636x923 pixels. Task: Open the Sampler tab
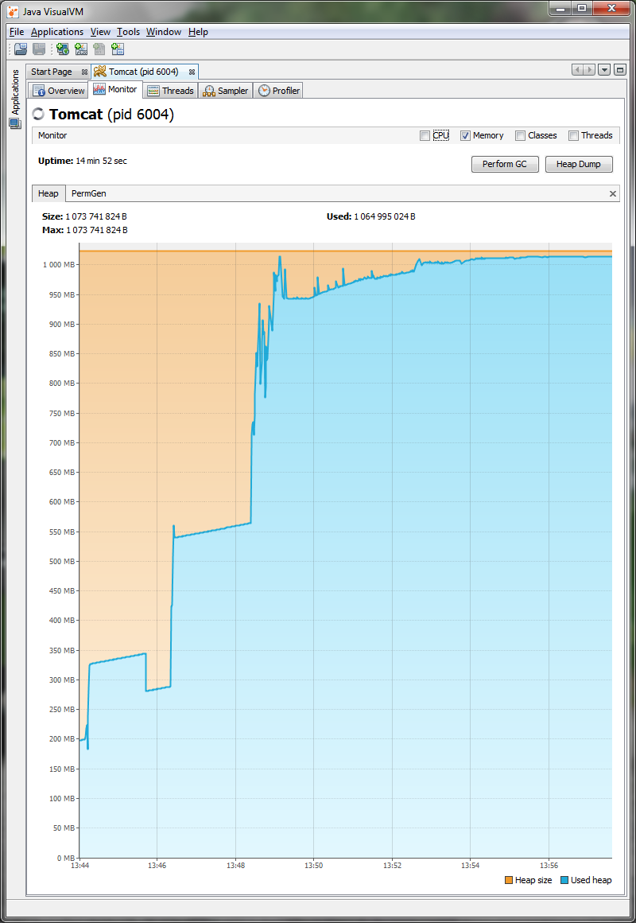pos(226,91)
